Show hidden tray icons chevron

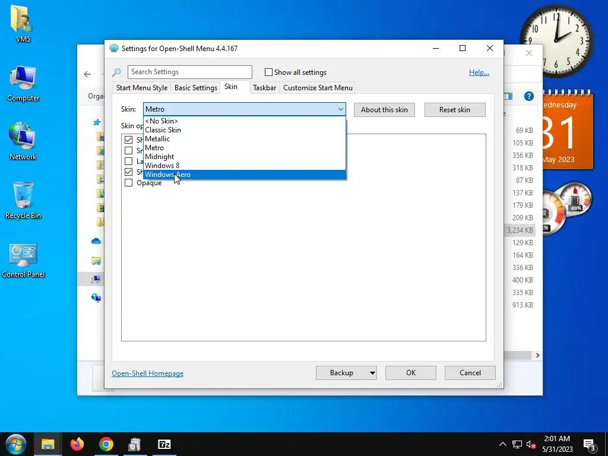pos(502,444)
